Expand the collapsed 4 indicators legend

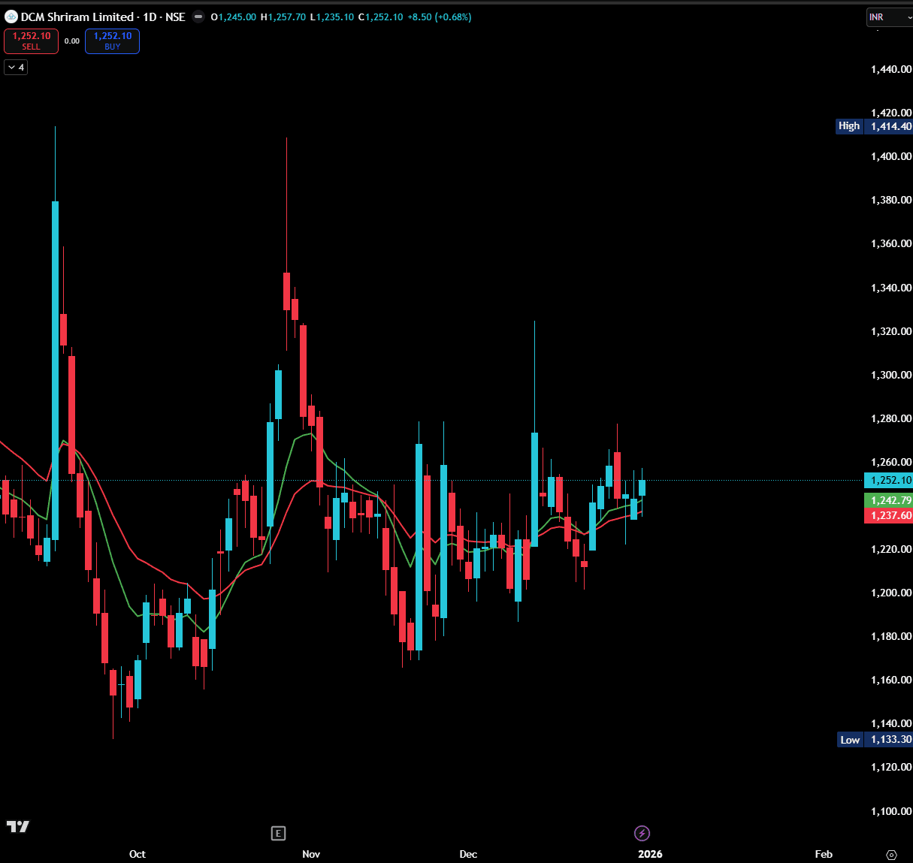pos(16,68)
